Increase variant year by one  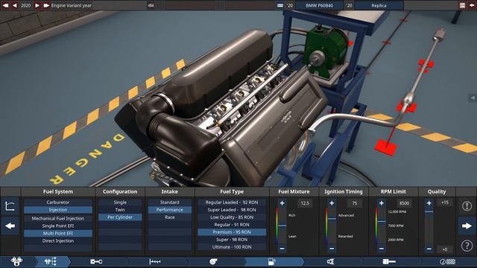point(37,5)
